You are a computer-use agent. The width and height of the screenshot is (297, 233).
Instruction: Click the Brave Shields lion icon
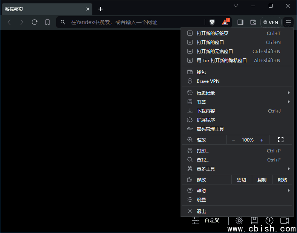212,22
